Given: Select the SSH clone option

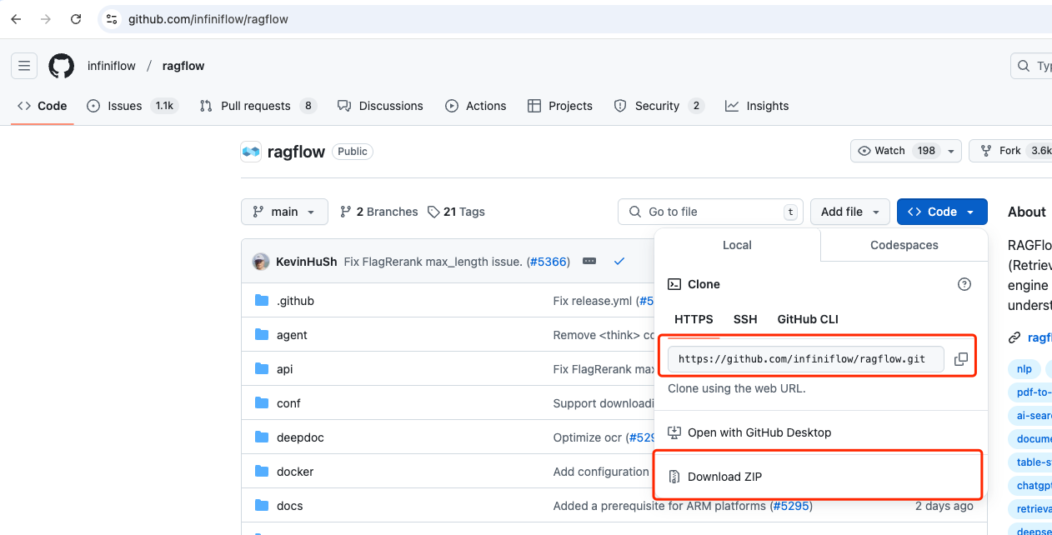Looking at the screenshot, I should (745, 319).
